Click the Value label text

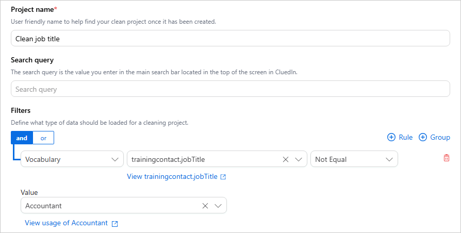29,192
